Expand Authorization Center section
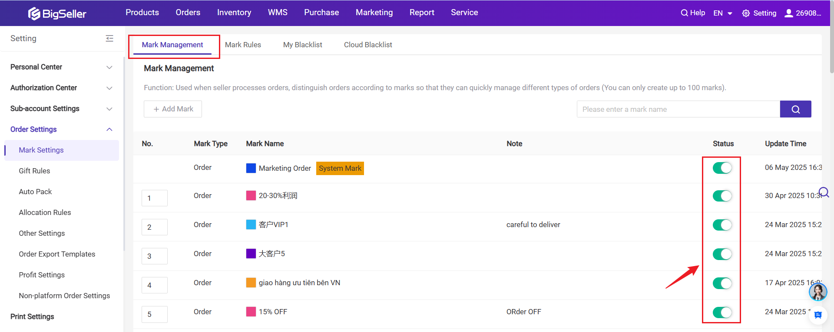834x332 pixels. point(61,88)
